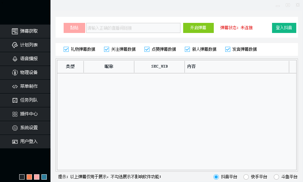303x182 pixels.
Task: Click the 系统设置 gear icon
Action: pyautogui.click(x=15, y=128)
